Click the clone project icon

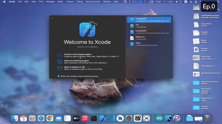click(x=60, y=61)
